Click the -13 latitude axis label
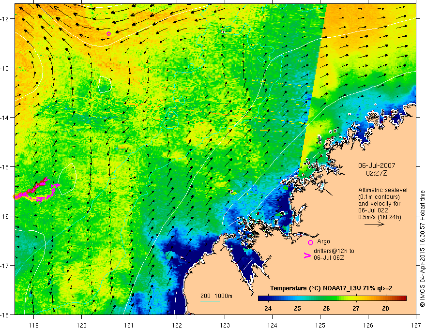Image resolution: width=426 pixels, height=329 pixels. pos(5,68)
